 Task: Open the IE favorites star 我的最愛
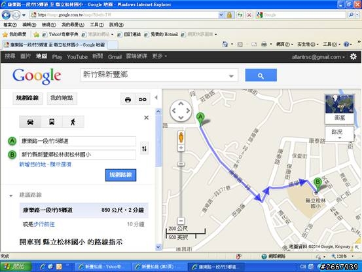[x=14, y=35]
